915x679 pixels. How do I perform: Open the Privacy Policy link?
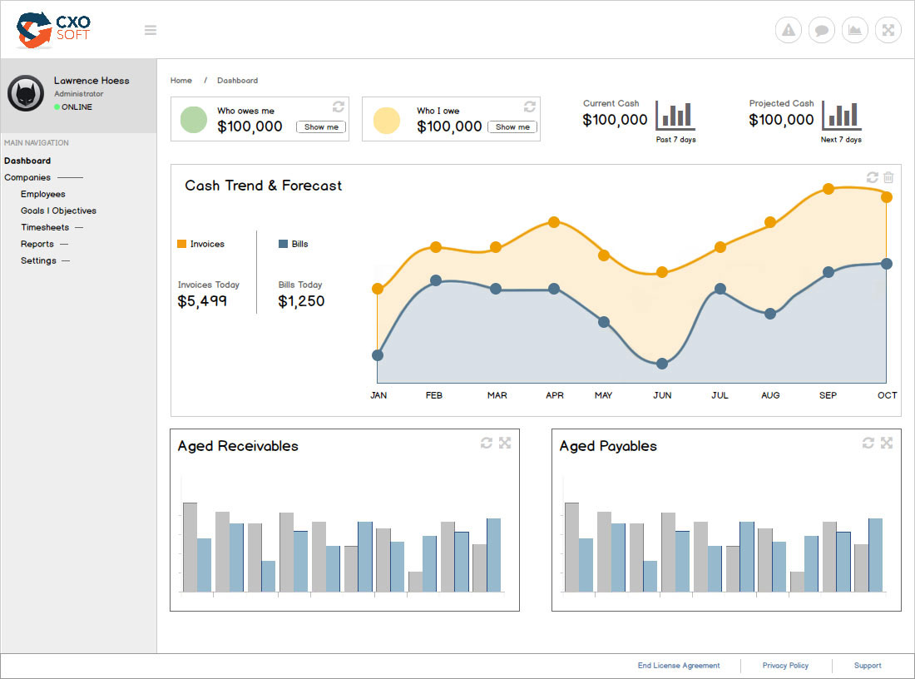(x=785, y=666)
